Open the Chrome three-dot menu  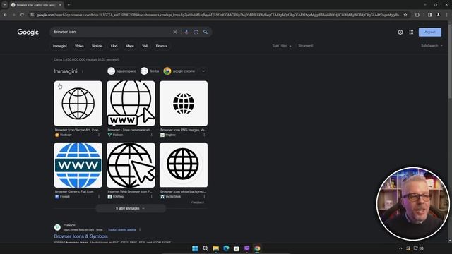pyautogui.click(x=448, y=15)
